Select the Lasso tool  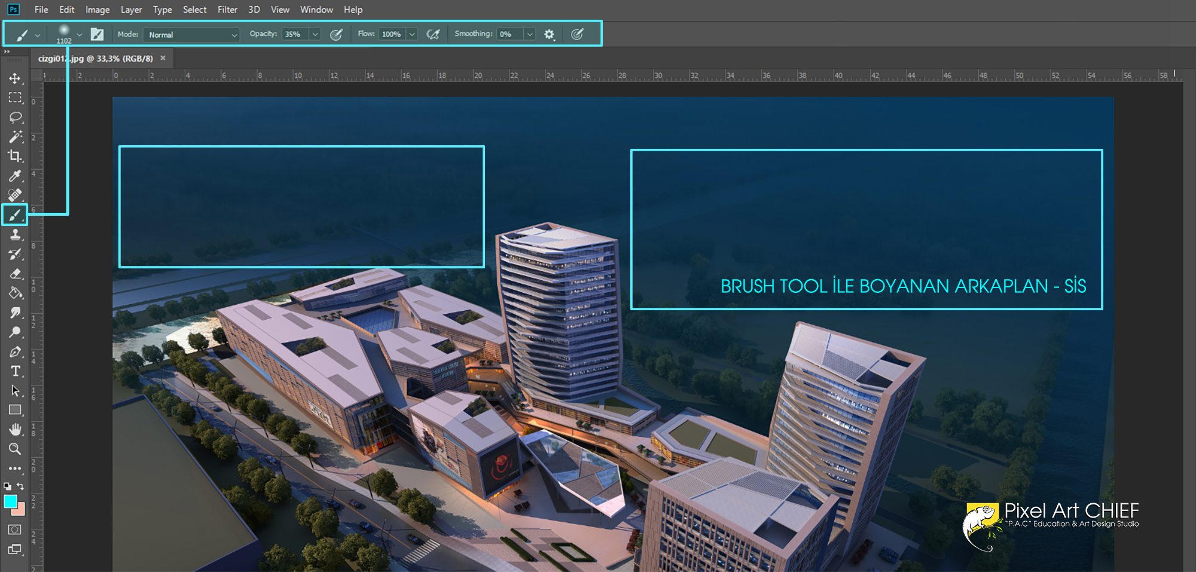click(x=15, y=117)
